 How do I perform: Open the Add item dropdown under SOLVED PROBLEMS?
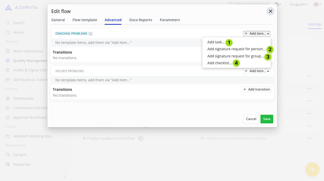257,71
